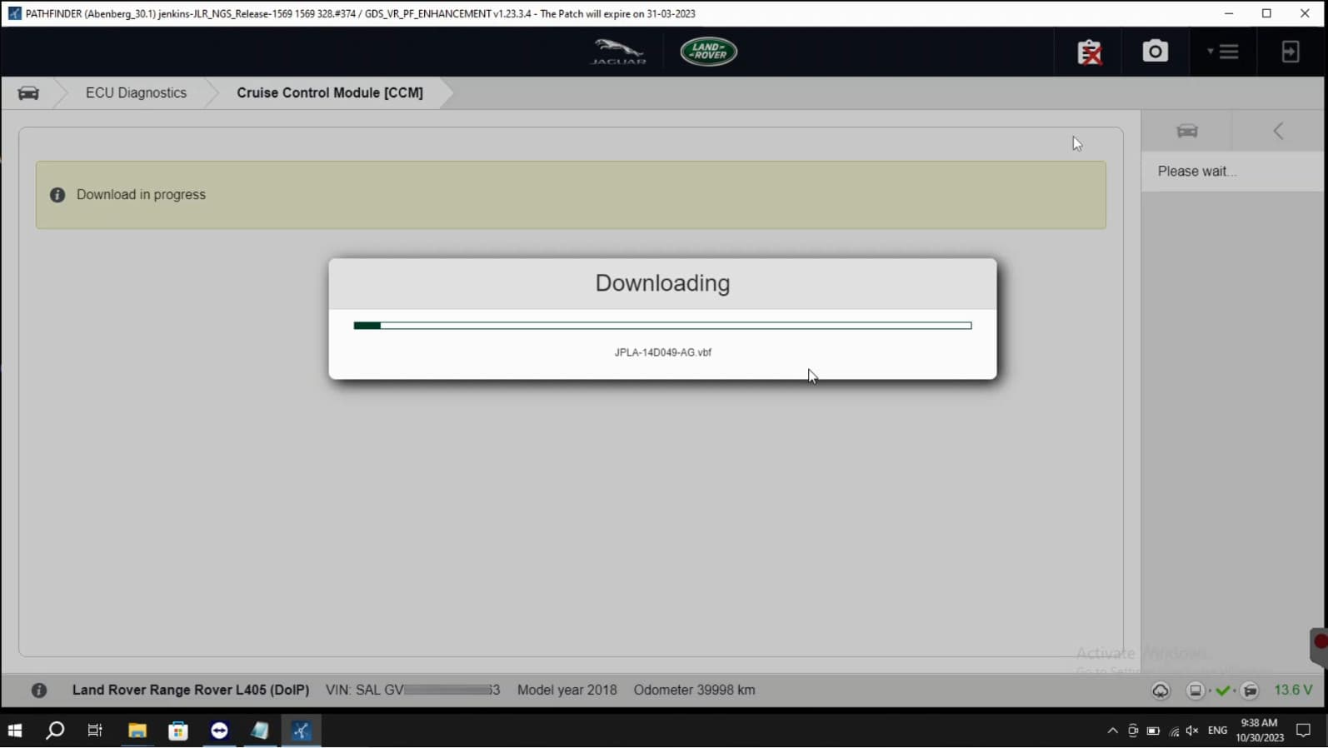Click Land Rover Range Rover L405 (DoIP) label
Screen dimensions: 1328x748
click(x=191, y=690)
